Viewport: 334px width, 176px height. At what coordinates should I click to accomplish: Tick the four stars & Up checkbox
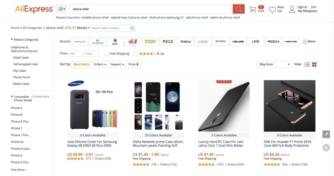pyautogui.click(x=136, y=53)
